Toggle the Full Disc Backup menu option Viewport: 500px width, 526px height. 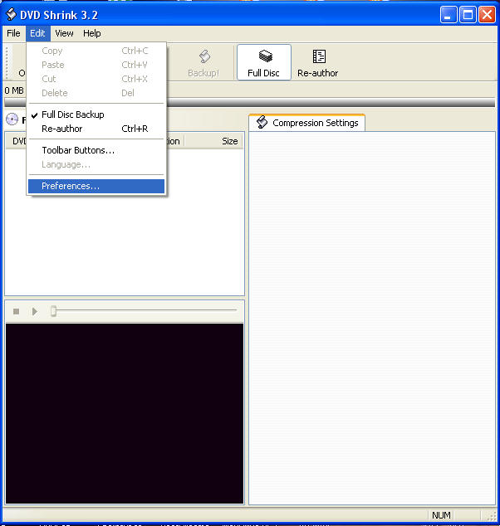96,114
